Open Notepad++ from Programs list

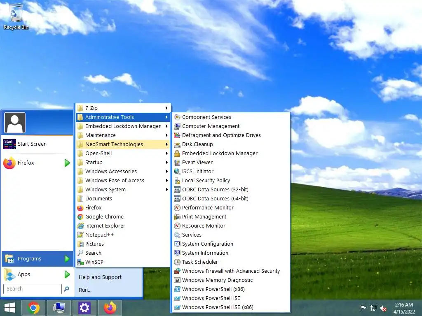pyautogui.click(x=123, y=235)
